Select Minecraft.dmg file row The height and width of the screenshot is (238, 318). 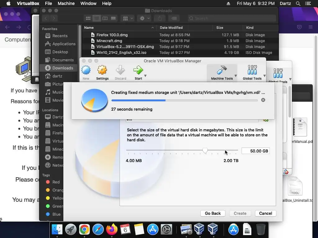click(180, 41)
